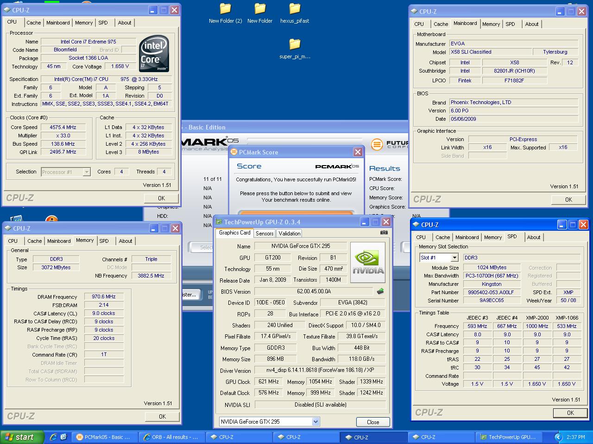Switch to Cache tab in CPU window

click(x=33, y=23)
